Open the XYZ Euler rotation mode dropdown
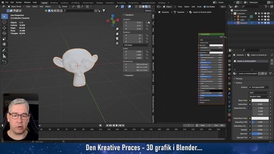The width and height of the screenshot is (274, 154). point(136,45)
